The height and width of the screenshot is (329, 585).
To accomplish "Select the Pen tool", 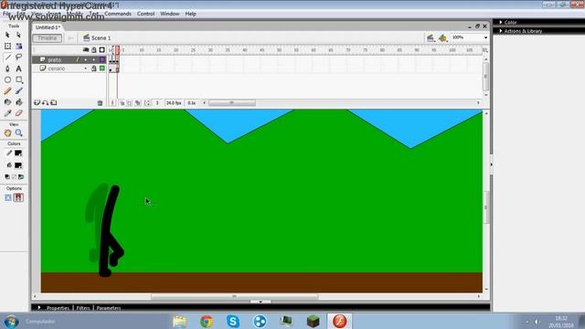I will (x=7, y=69).
